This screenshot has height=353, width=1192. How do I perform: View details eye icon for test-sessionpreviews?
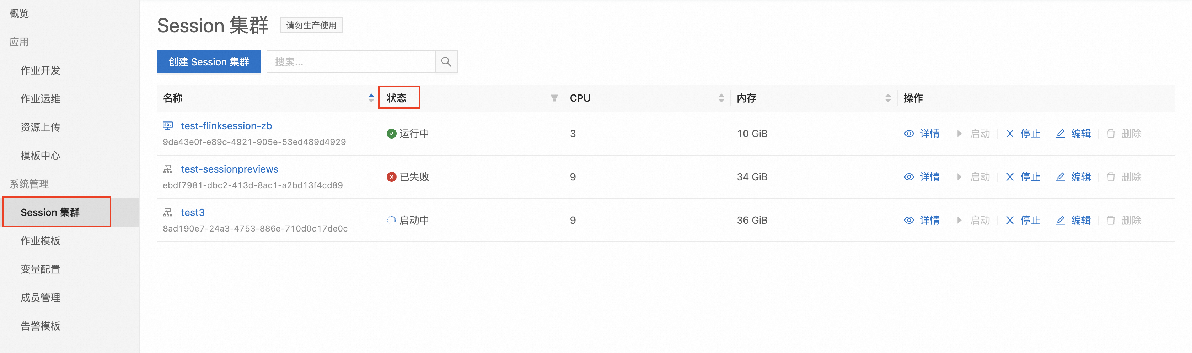909,177
